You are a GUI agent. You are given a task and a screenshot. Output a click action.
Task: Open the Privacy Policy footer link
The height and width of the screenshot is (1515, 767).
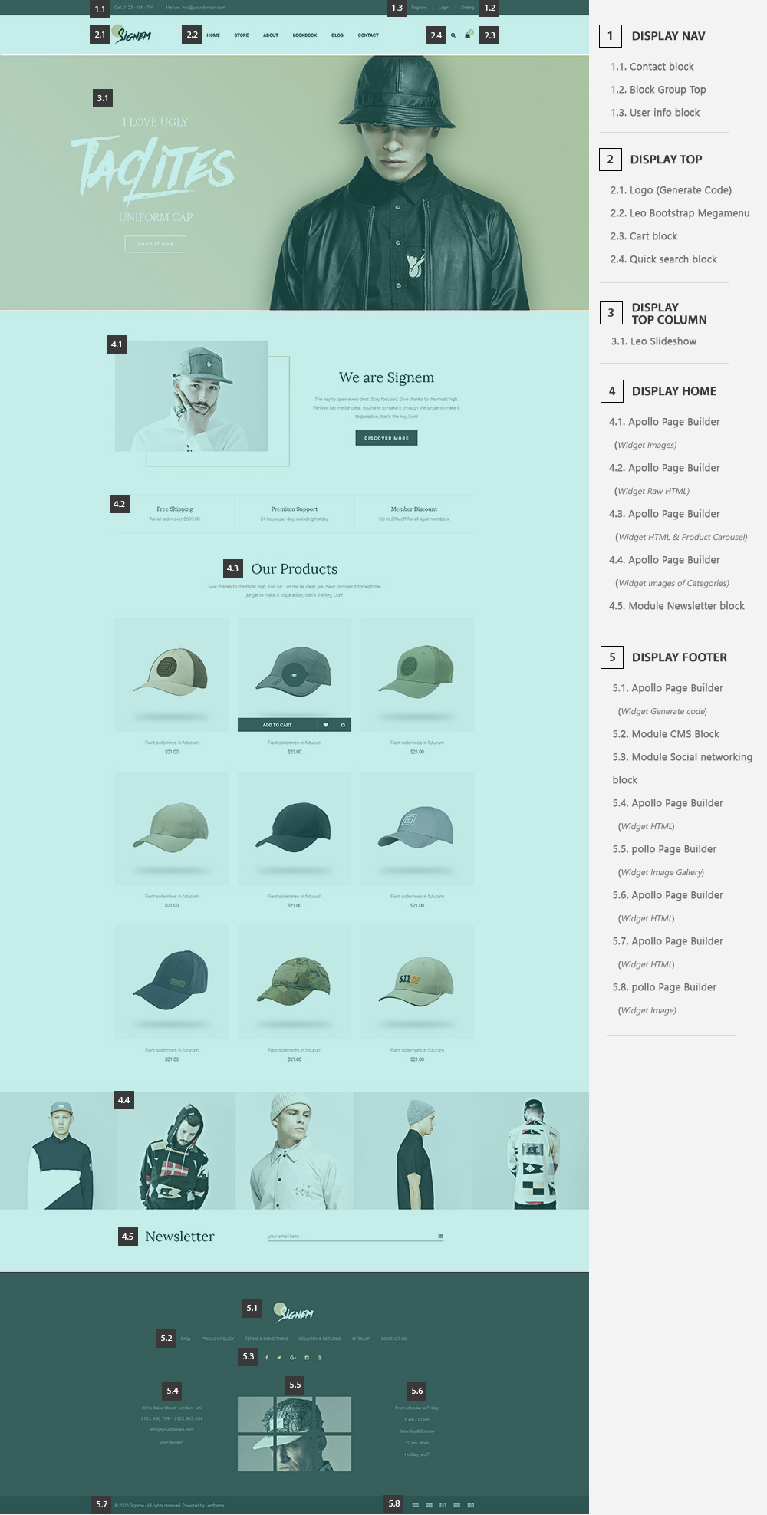tap(218, 1339)
